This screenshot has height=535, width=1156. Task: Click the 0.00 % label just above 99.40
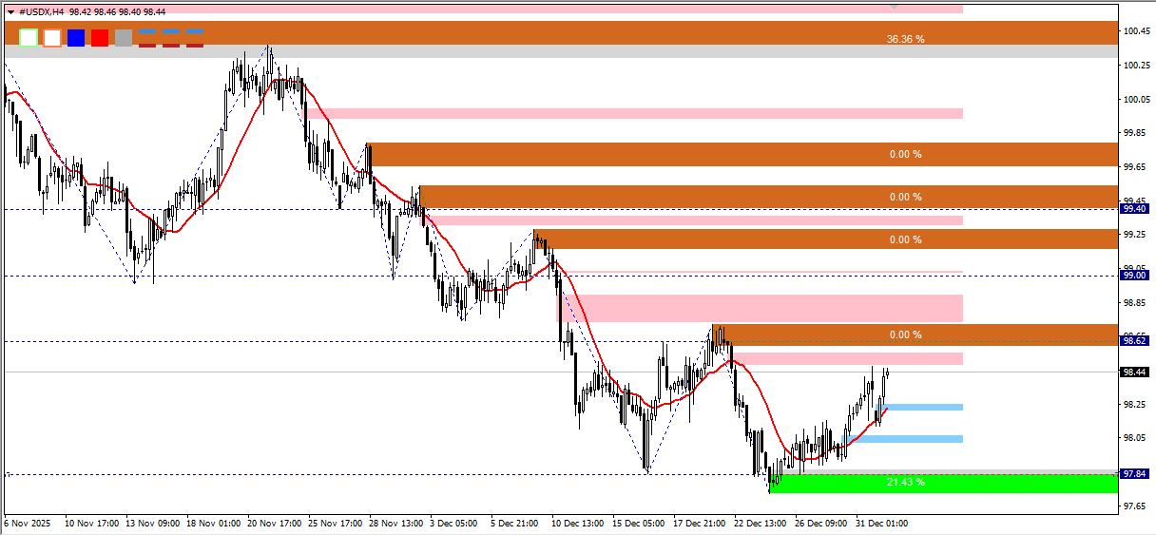[x=905, y=197]
